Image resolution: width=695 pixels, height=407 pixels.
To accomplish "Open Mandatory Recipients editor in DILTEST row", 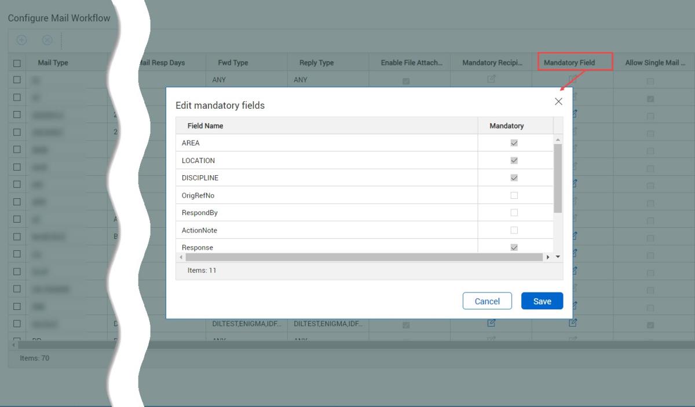I will [x=491, y=323].
